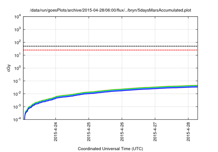The height and width of the screenshot is (152, 218).
Task: Click the 10^-2 y-axis tick label
Action: click(x=17, y=94)
